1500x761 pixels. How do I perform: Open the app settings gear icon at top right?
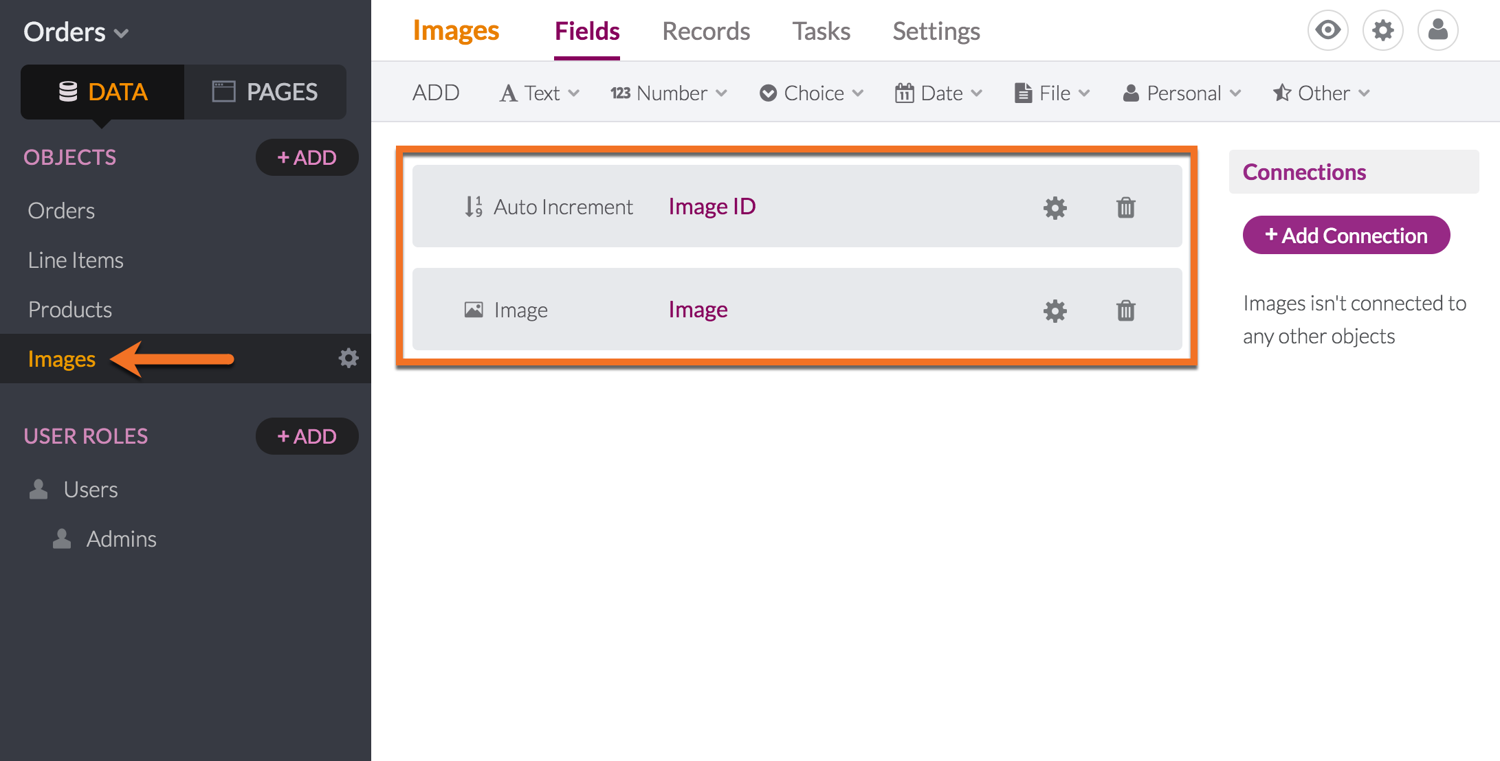(1382, 30)
